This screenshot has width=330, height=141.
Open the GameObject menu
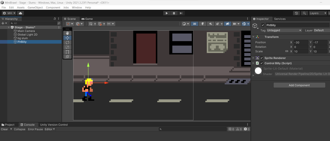(35, 7)
